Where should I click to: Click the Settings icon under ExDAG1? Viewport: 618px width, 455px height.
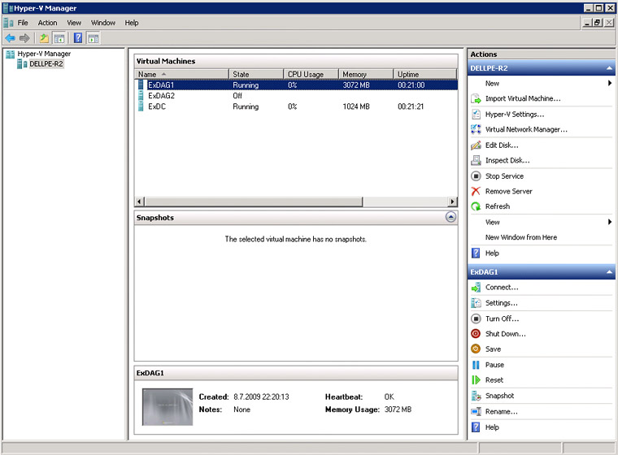[x=476, y=303]
